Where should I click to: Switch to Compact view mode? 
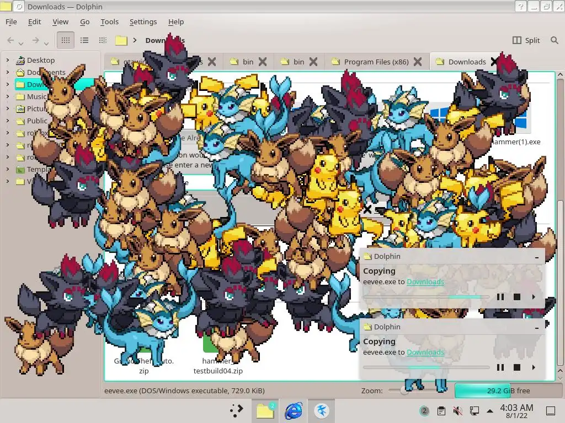click(103, 40)
